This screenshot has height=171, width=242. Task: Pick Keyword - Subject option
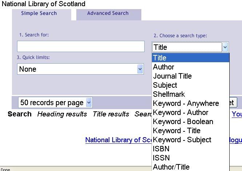pyautogui.click(x=190, y=140)
